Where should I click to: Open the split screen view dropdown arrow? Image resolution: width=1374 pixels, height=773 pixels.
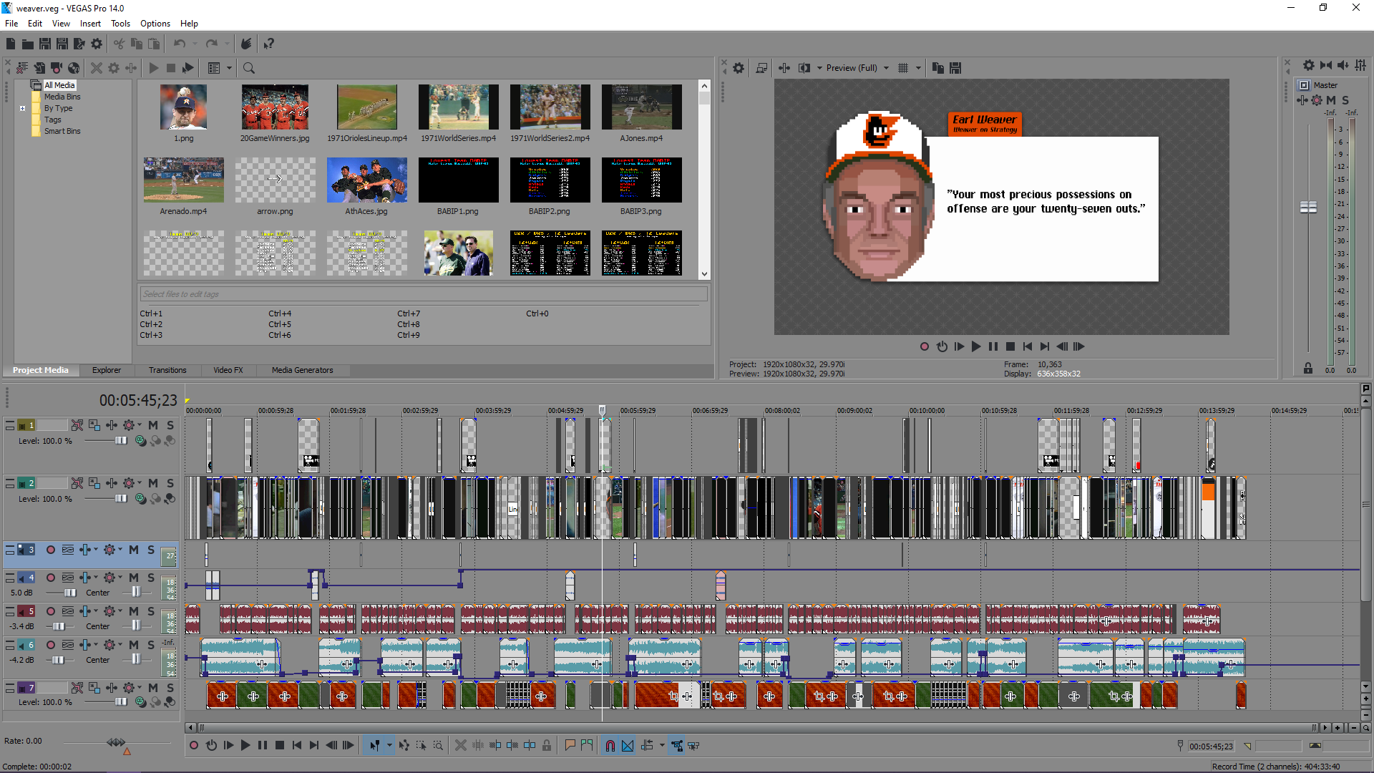coord(819,68)
